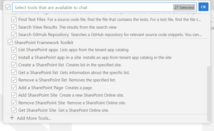Select 'Lists apps from the tenant app catalog' text

point(94,50)
